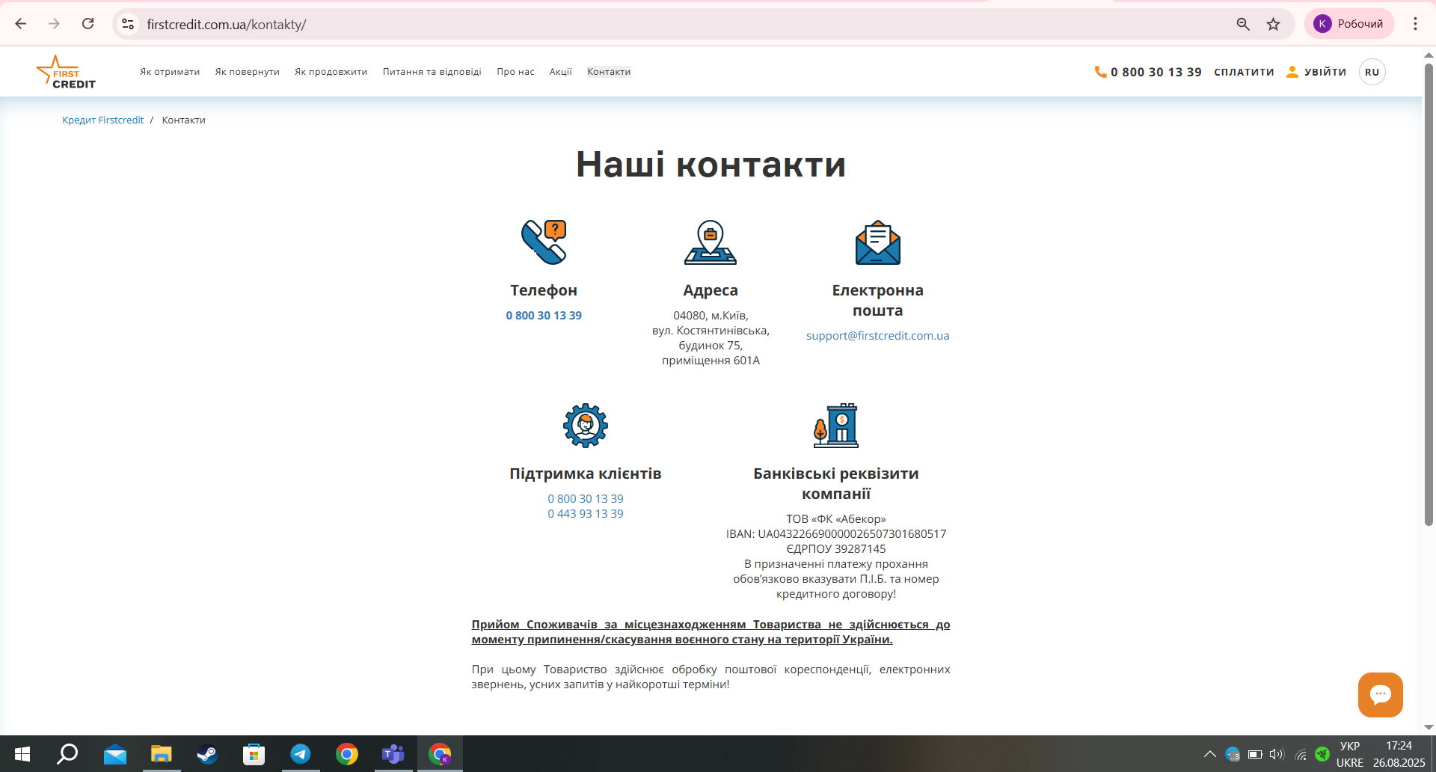This screenshot has height=772, width=1436.
Task: Open Windows taskbar search
Action: pyautogui.click(x=67, y=754)
